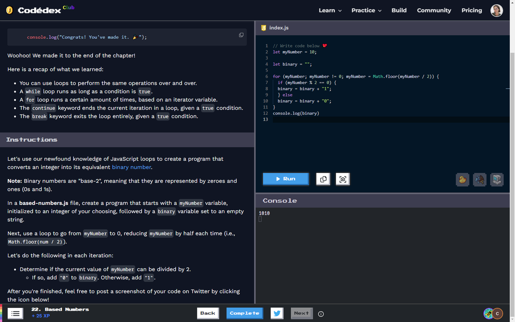Open the Pricing page
The width and height of the screenshot is (515, 322).
click(472, 10)
